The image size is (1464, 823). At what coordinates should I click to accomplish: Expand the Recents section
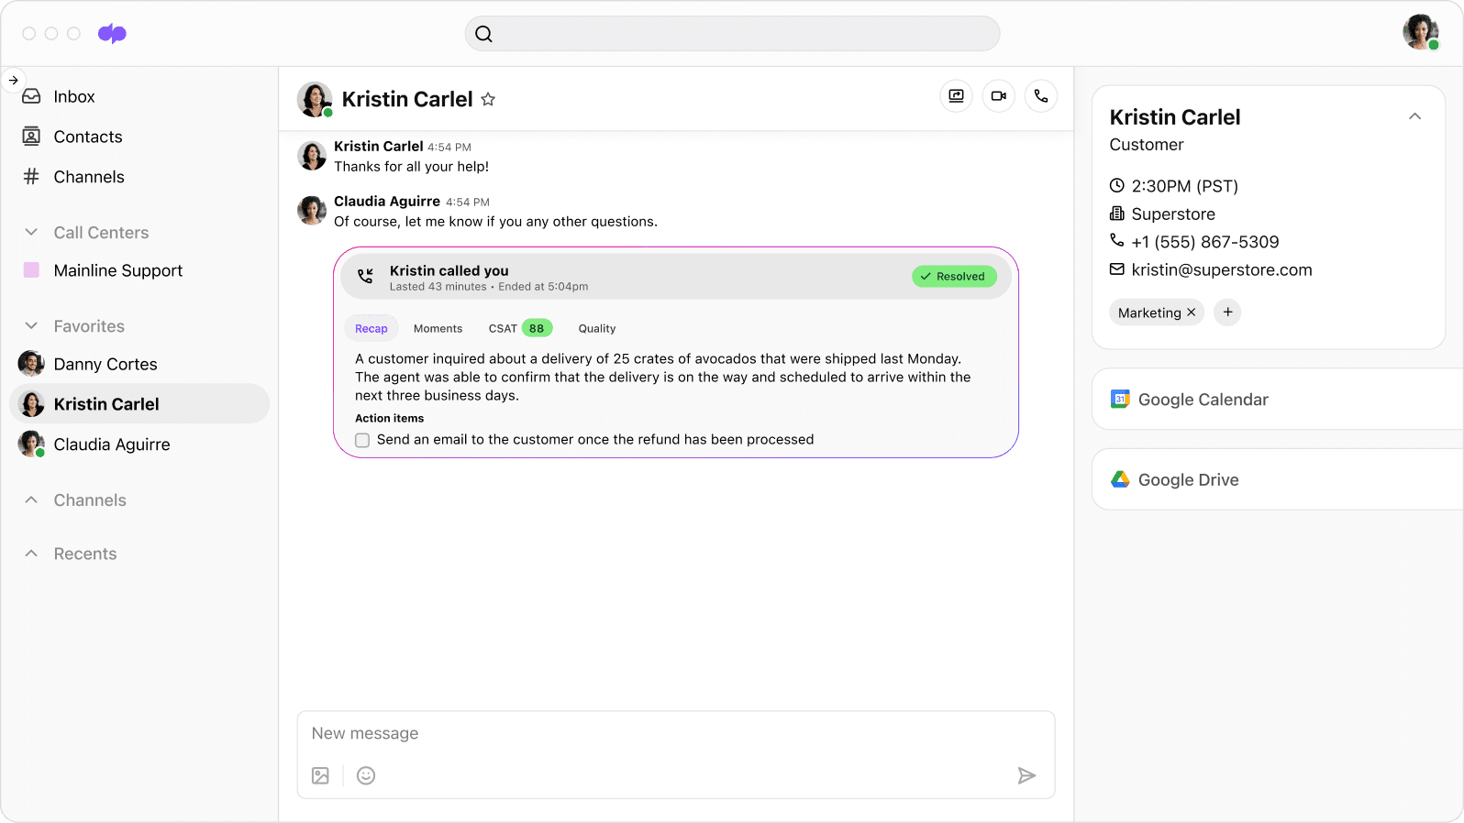(x=31, y=554)
